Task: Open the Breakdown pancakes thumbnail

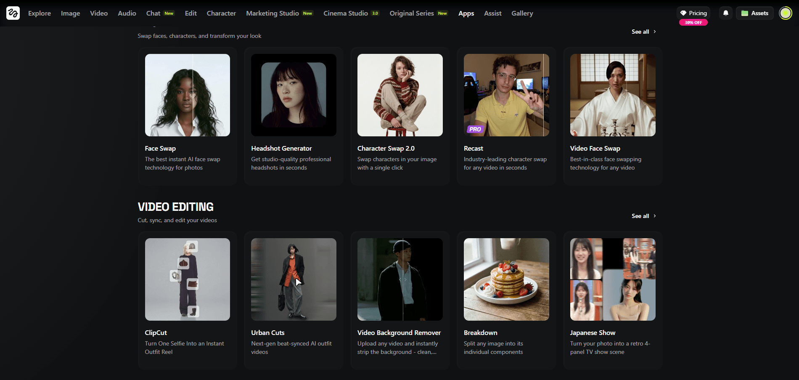Action: 506,279
